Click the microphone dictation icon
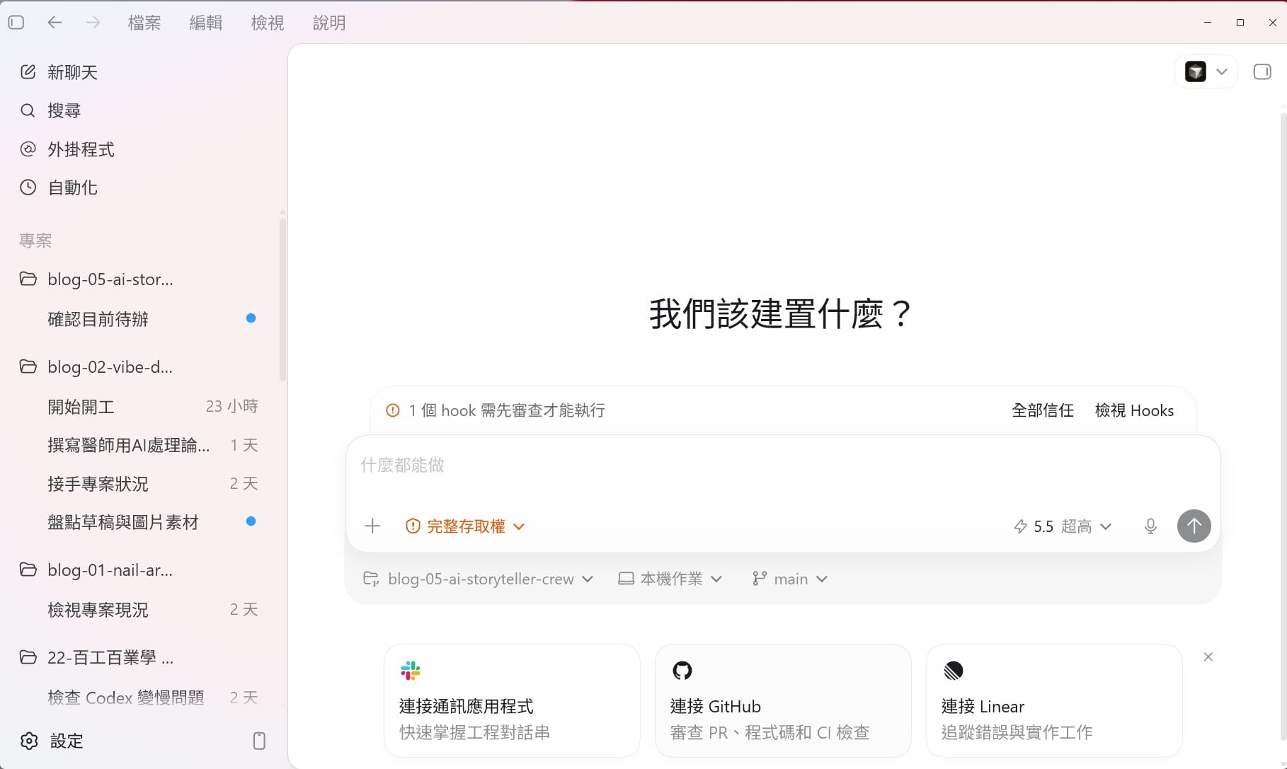 pos(1151,526)
